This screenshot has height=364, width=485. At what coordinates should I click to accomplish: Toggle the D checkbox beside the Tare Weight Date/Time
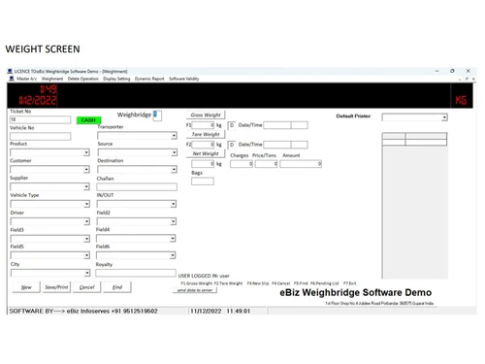click(x=232, y=145)
